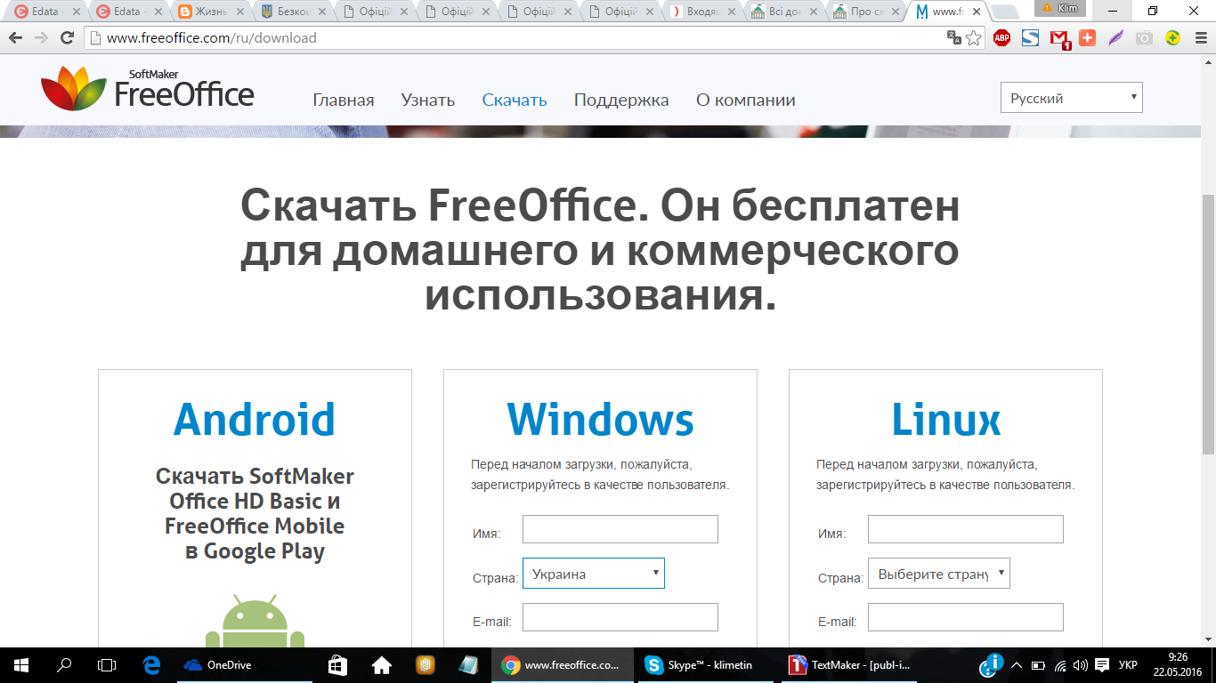Open the Action Center notifications icon
This screenshot has width=1216, height=683.
click(1102, 664)
